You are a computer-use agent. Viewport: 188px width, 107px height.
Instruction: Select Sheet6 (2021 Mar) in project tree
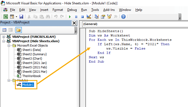35,72
